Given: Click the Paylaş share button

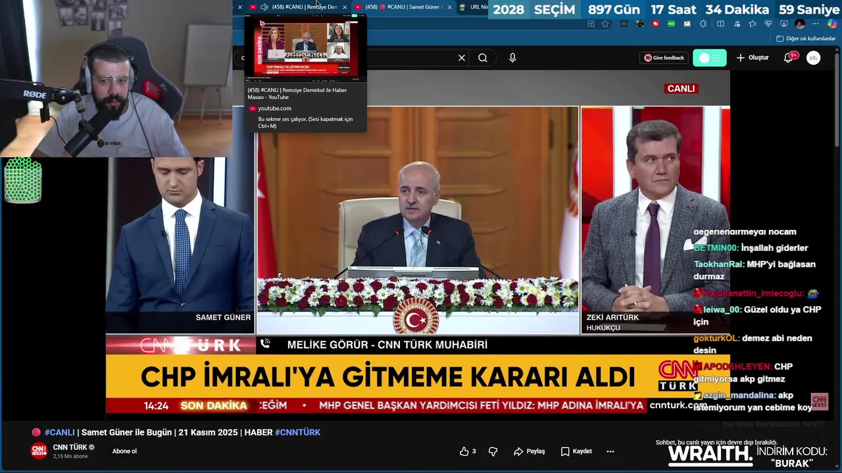Looking at the screenshot, I should pos(529,451).
